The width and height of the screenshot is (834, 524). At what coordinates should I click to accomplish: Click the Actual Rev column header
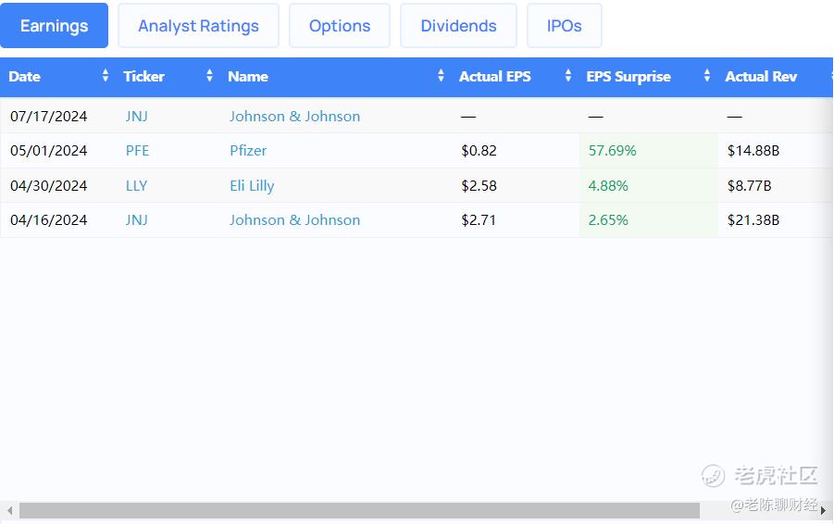(761, 77)
